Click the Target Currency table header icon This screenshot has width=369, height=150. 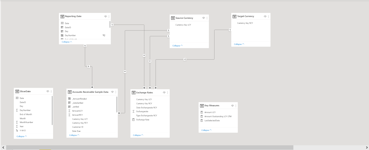coord(234,16)
